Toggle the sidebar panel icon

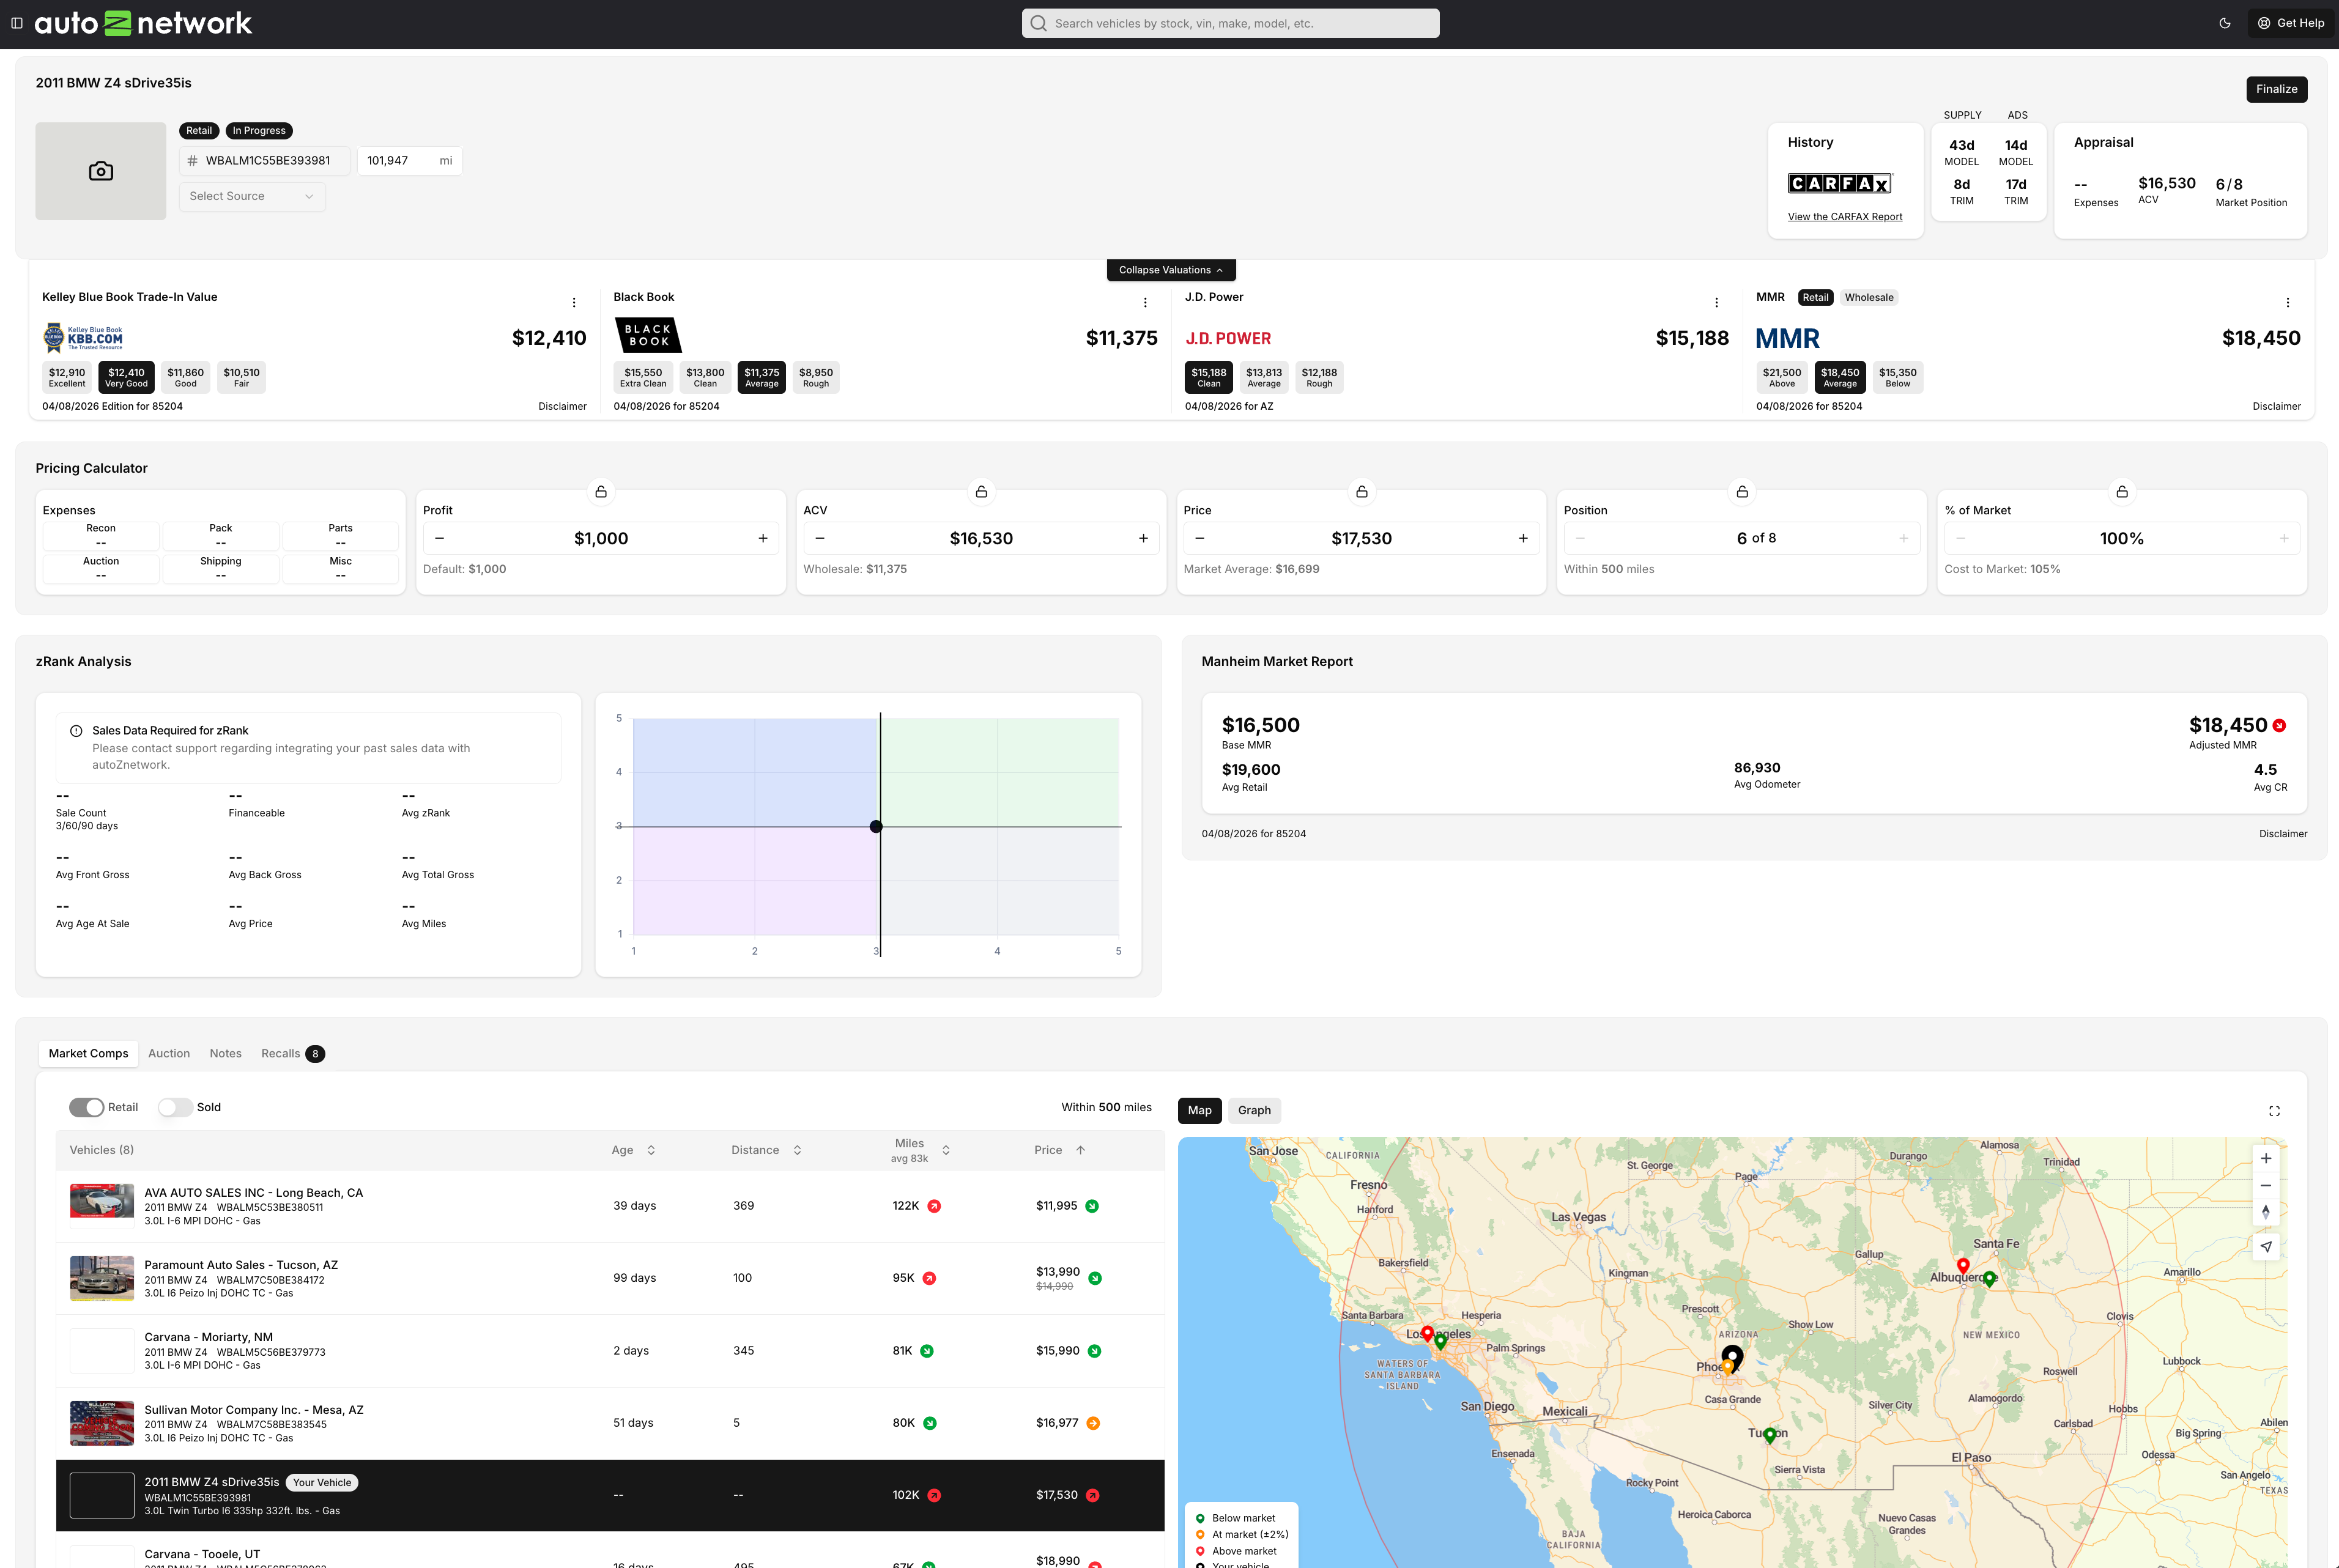(17, 23)
